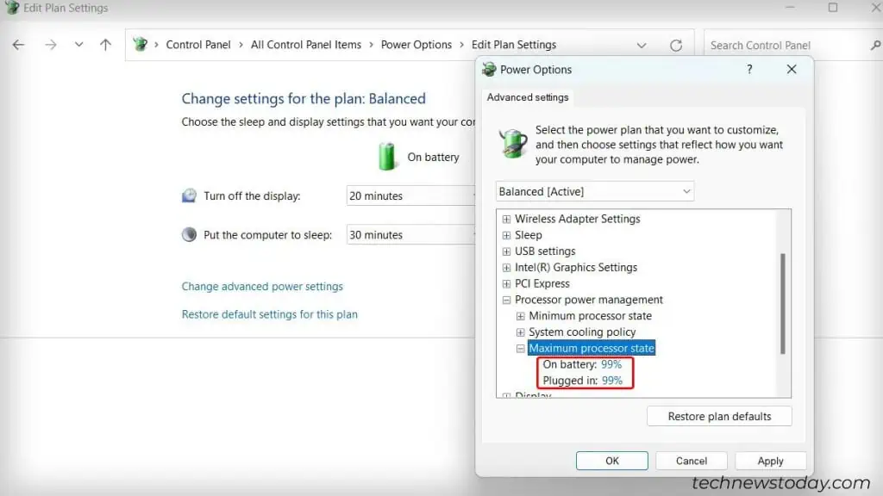Select the Advanced settings tab
Viewport: 883px width, 496px height.
point(527,97)
